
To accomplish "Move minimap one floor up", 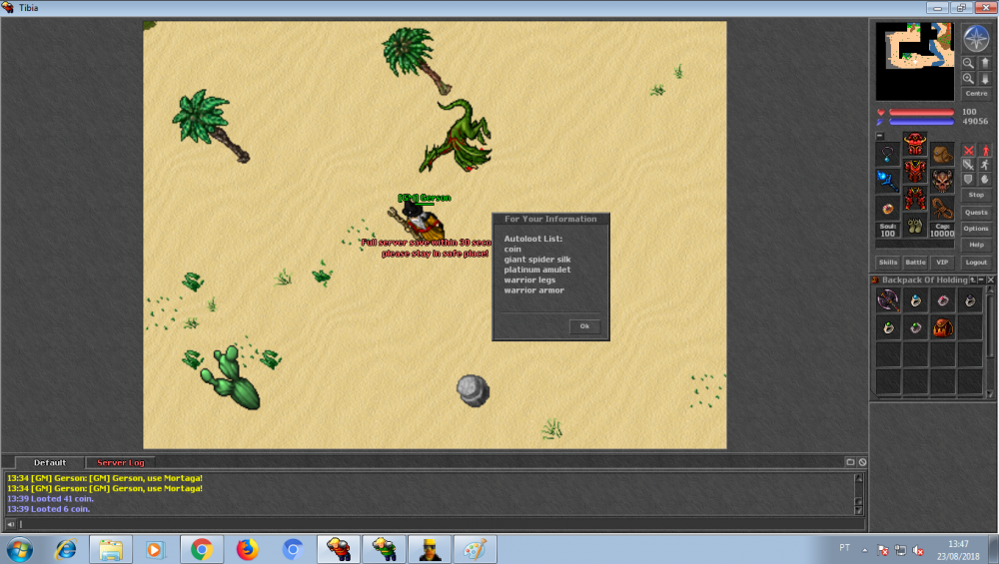I will coord(985,63).
